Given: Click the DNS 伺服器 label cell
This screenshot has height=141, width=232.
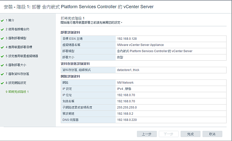Looking at the screenshot, I should 88,120.
